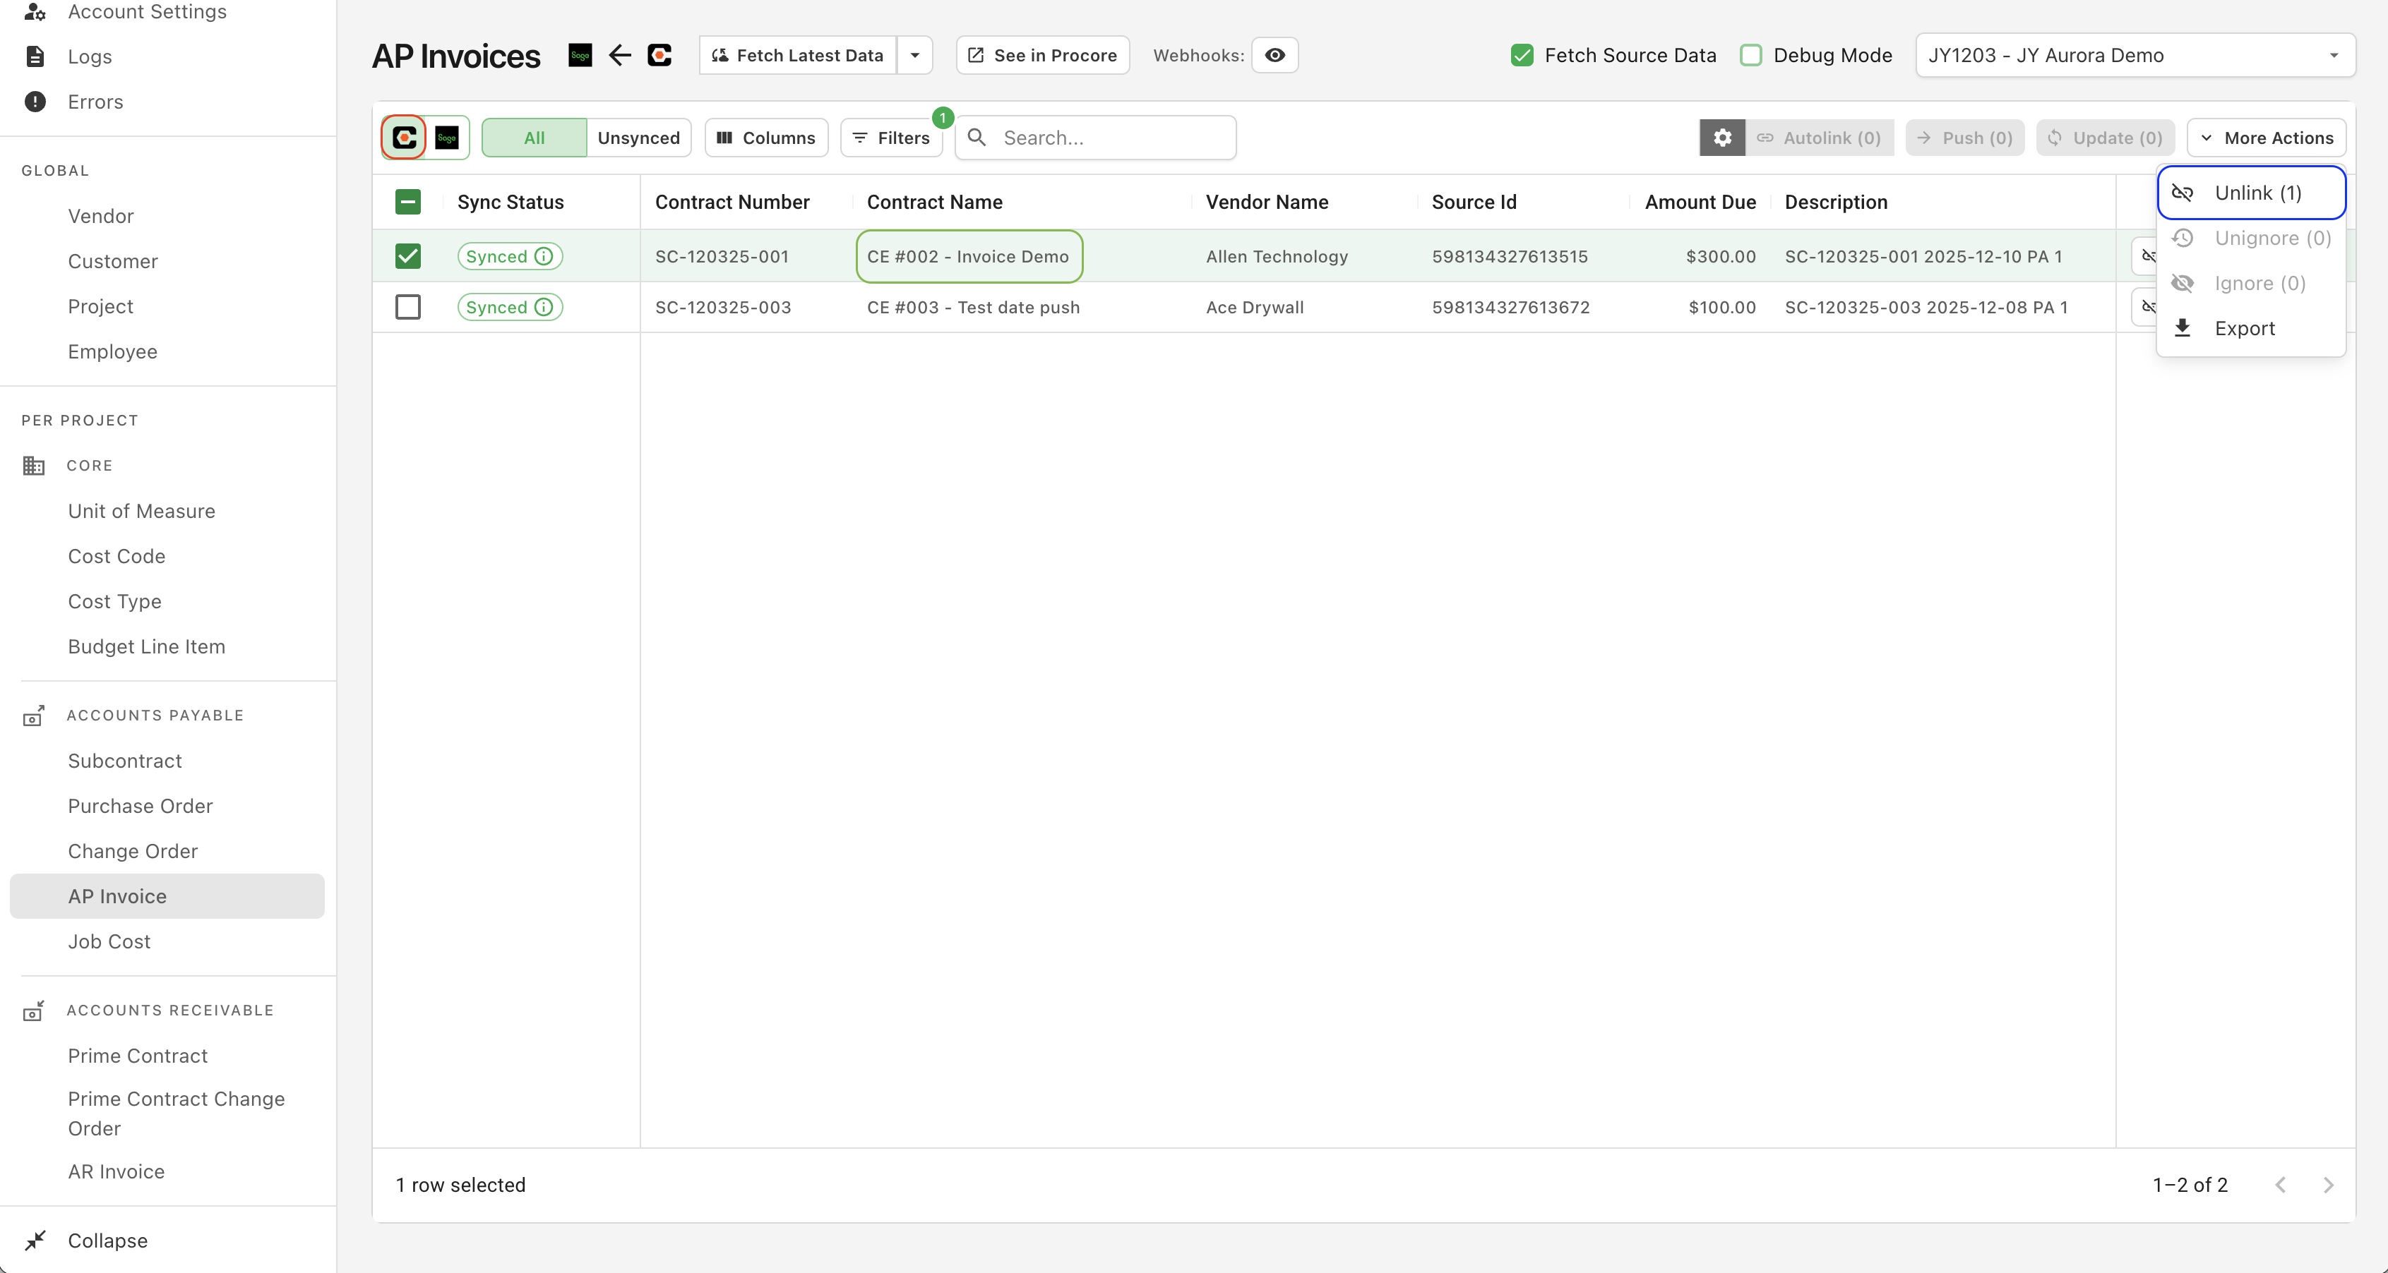Click the Sage icon in table toolbar
This screenshot has width=2388, height=1273.
447,138
